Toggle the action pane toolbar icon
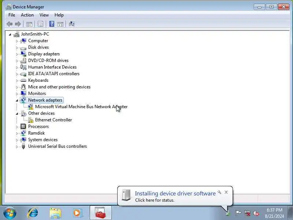Image resolution: width=293 pixels, height=220 pixels. pos(60,24)
